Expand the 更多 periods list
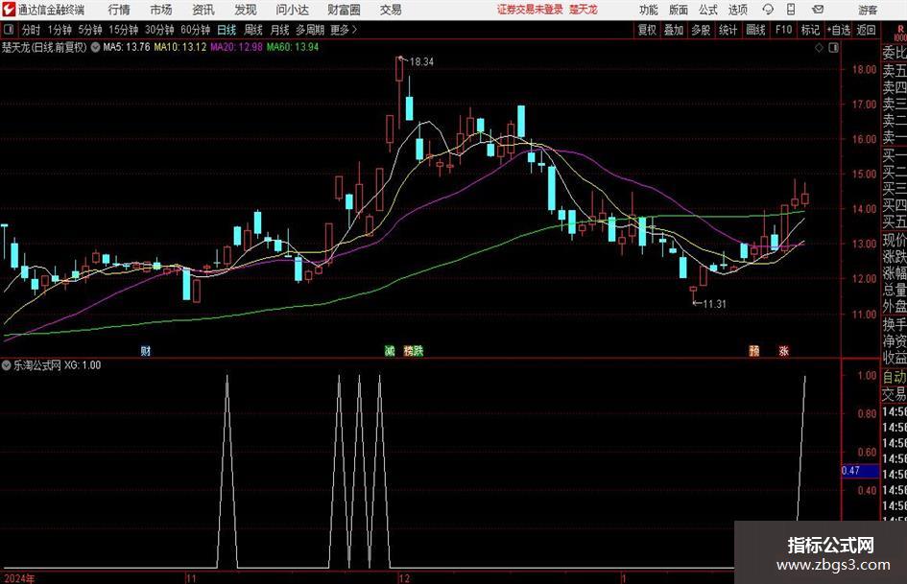 345,30
